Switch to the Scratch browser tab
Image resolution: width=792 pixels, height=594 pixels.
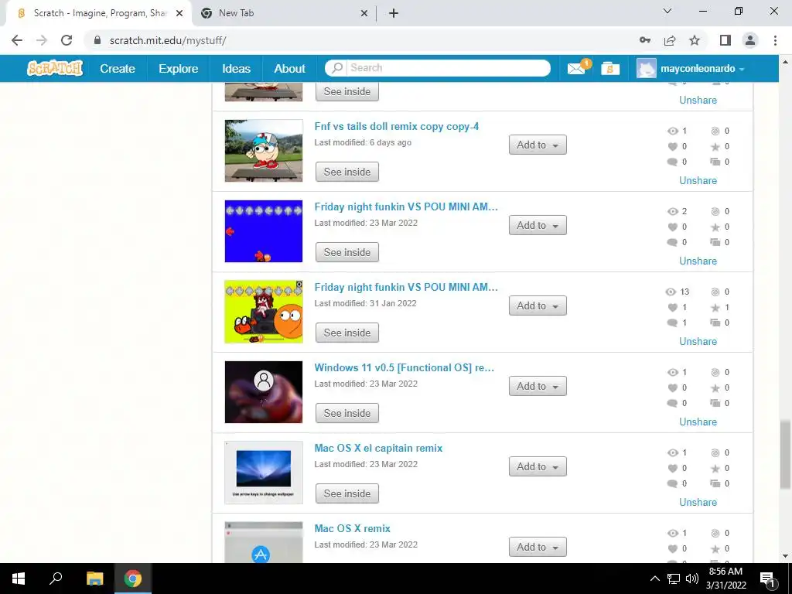(x=99, y=13)
